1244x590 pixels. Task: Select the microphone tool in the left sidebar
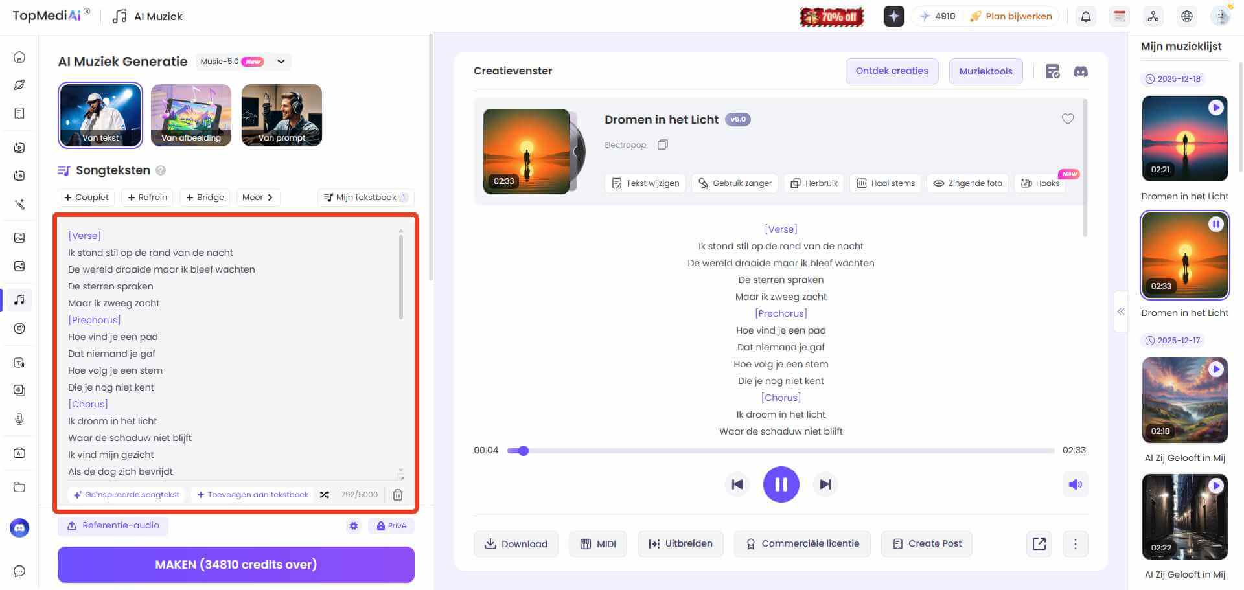[19, 419]
